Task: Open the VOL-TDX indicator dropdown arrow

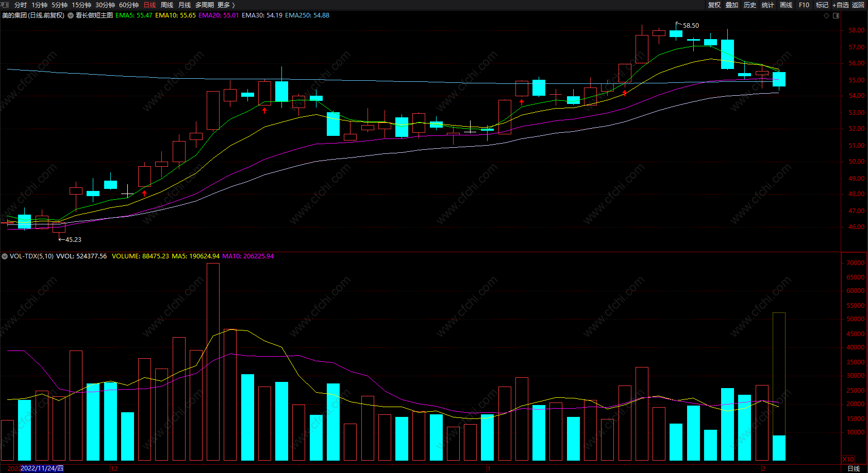Action: click(5, 256)
